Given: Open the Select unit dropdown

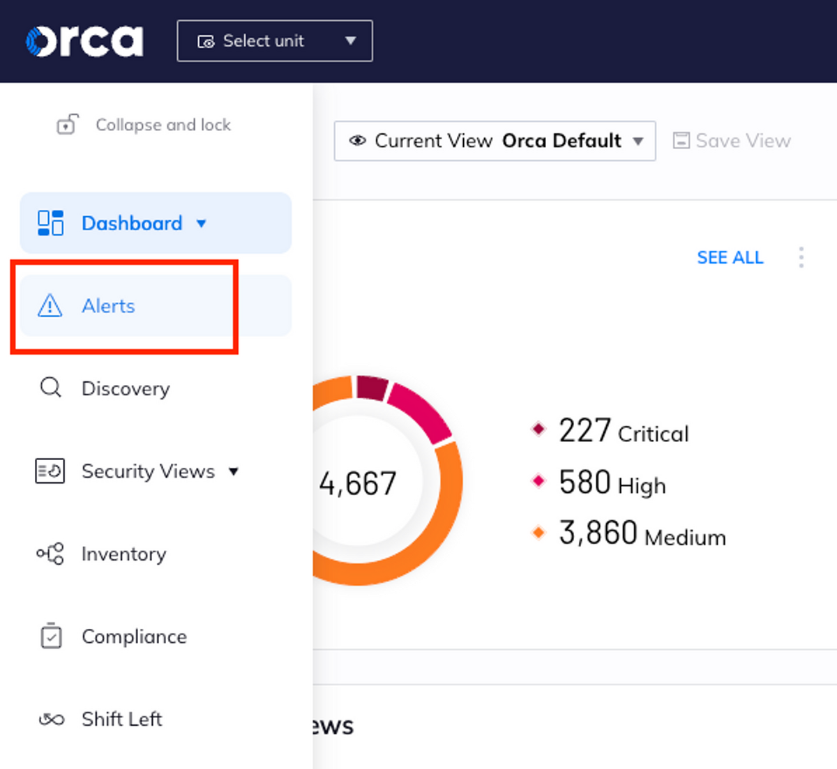Looking at the screenshot, I should (275, 40).
